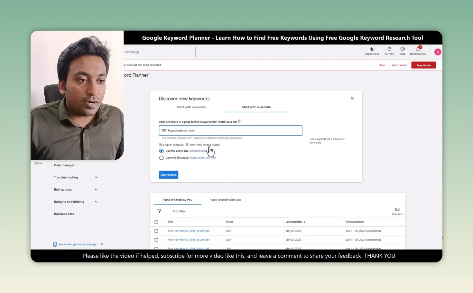Close the Discover new keywords dialog
This screenshot has width=473, height=293.
[x=352, y=98]
